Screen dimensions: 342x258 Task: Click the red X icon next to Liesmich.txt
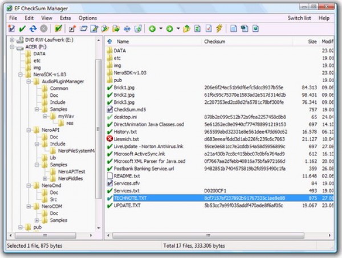[x=109, y=139]
